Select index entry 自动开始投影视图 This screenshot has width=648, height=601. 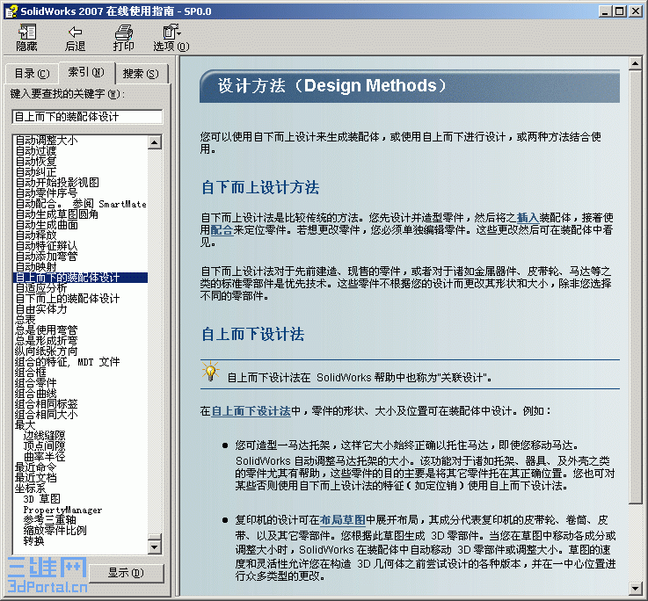57,183
